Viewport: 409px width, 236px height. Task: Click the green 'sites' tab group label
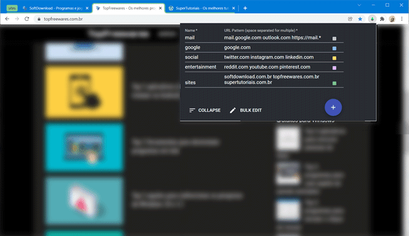point(12,8)
